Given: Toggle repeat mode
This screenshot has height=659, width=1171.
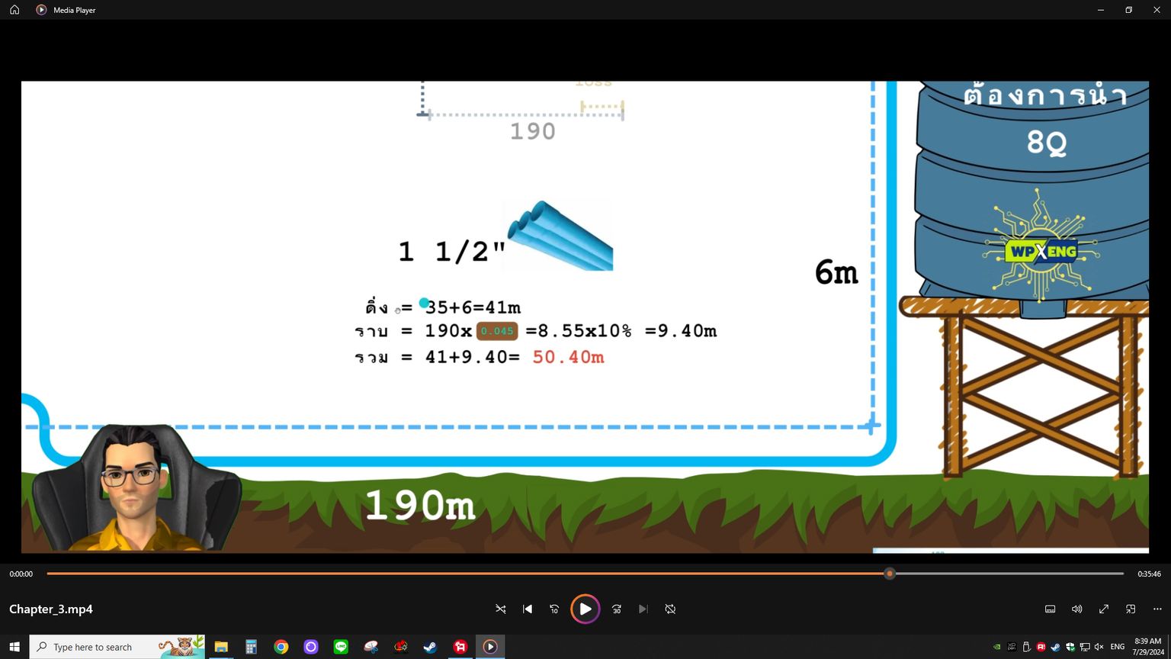Looking at the screenshot, I should (x=670, y=609).
